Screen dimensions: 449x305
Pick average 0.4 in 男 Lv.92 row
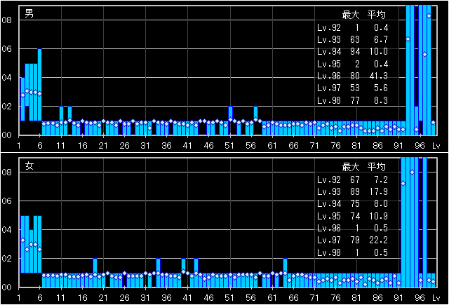(381, 27)
